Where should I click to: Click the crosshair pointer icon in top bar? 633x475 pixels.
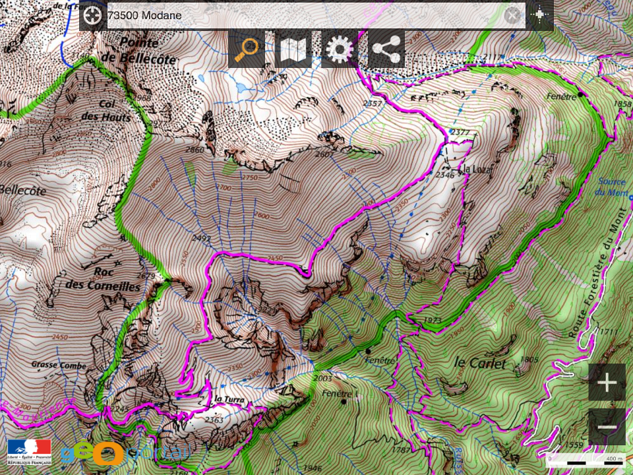539,15
